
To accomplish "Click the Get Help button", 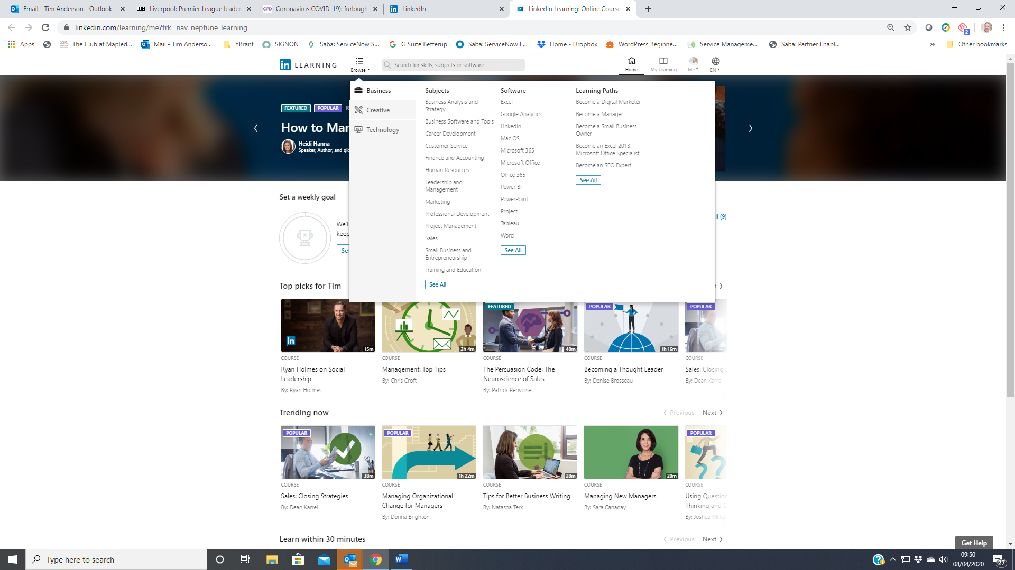I will (974, 543).
